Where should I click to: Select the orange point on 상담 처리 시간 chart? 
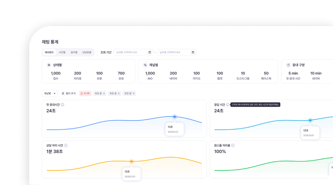(x=131, y=161)
